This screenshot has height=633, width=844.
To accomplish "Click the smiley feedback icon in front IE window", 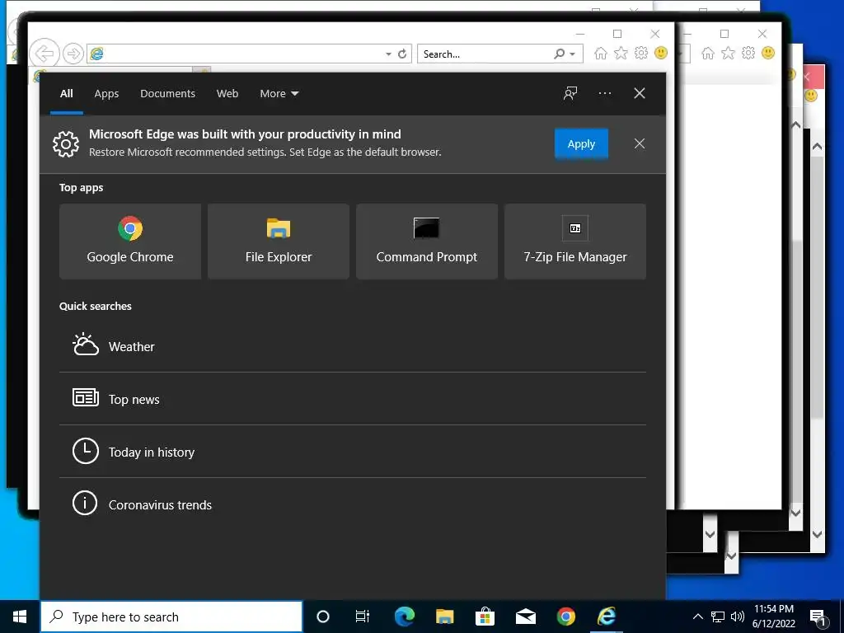I will coord(661,53).
